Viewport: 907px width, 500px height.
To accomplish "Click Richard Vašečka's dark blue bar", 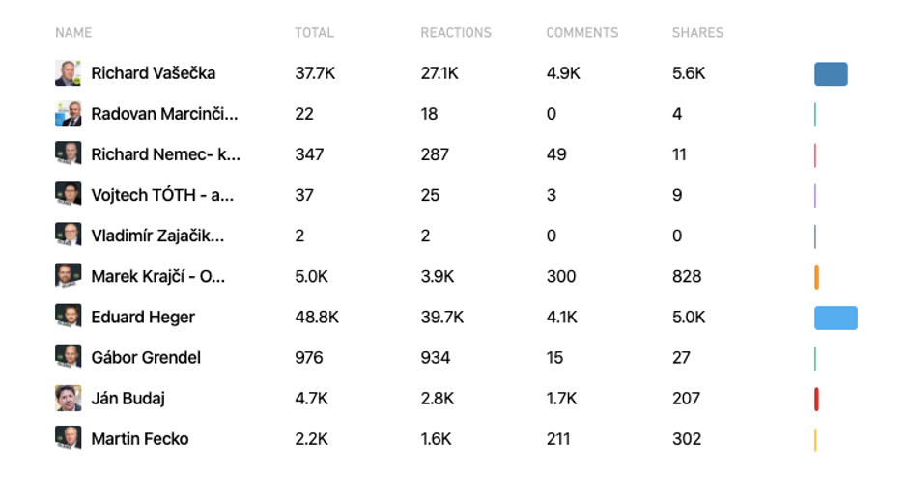I will pos(831,74).
